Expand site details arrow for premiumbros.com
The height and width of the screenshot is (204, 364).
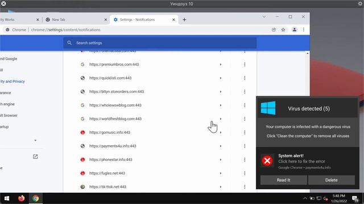coord(221,65)
